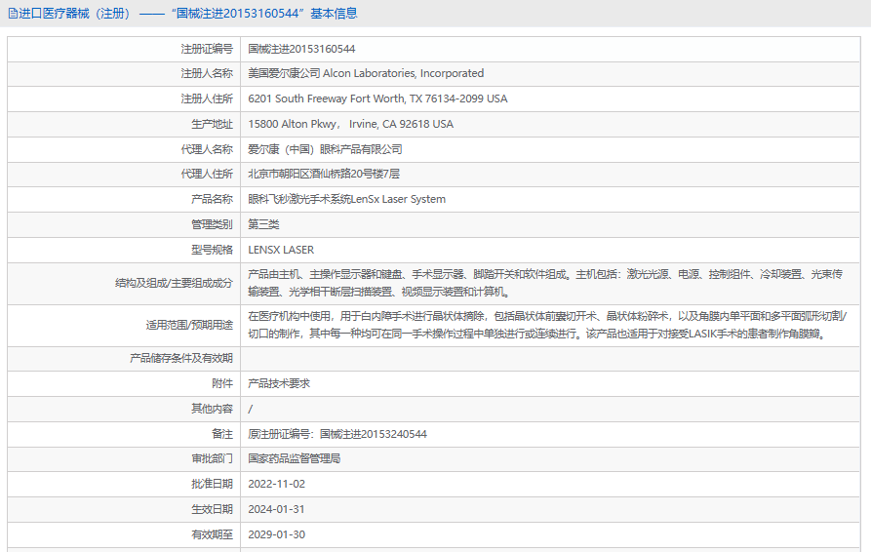Click the 有效期至 label

click(x=213, y=534)
